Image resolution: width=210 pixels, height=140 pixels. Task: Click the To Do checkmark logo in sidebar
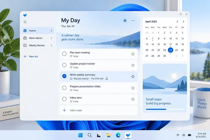[25, 15]
